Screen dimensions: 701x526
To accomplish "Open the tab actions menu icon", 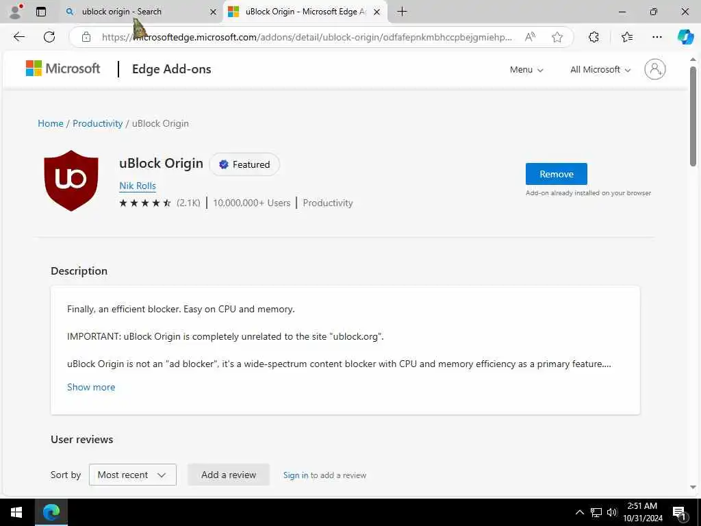I will [x=40, y=12].
